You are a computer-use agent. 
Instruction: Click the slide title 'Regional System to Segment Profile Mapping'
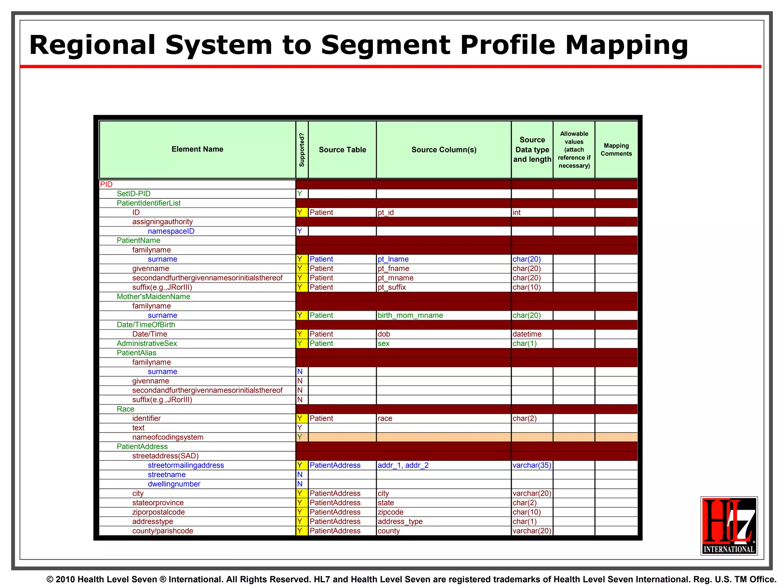coord(359,45)
